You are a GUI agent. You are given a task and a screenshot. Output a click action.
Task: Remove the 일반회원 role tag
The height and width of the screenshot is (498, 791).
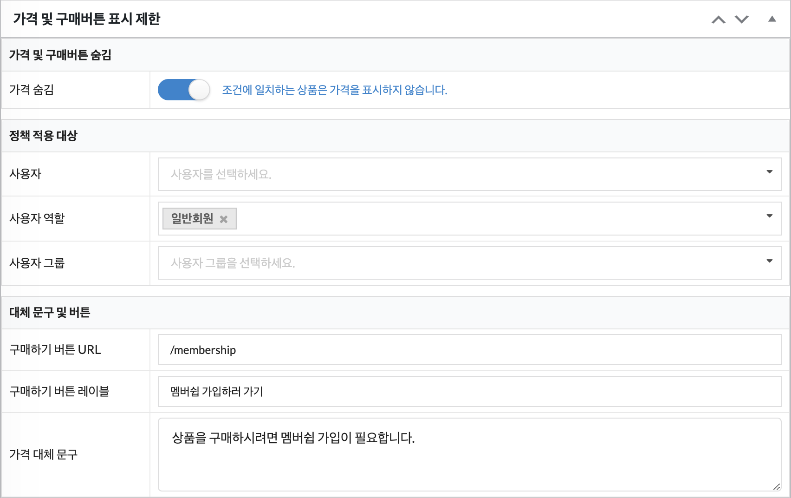[224, 219]
